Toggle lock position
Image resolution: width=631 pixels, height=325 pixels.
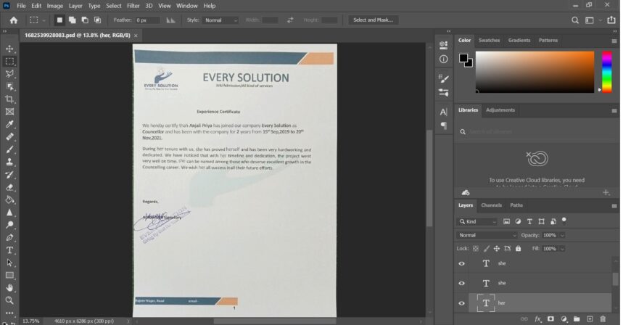coord(497,249)
